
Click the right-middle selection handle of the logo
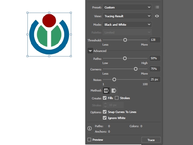click(71, 34)
